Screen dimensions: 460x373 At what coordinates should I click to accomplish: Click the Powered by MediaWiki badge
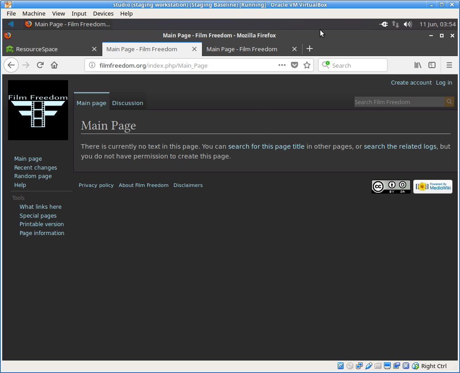point(432,186)
